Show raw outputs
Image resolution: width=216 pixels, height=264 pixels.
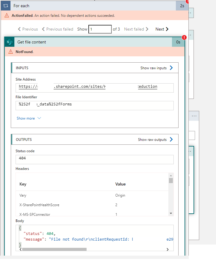(152, 140)
